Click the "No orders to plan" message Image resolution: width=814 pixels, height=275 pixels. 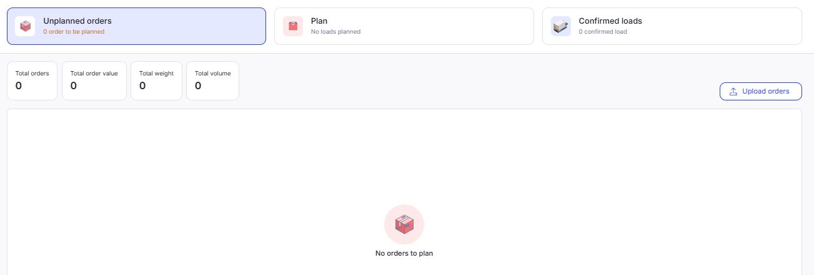(x=404, y=253)
